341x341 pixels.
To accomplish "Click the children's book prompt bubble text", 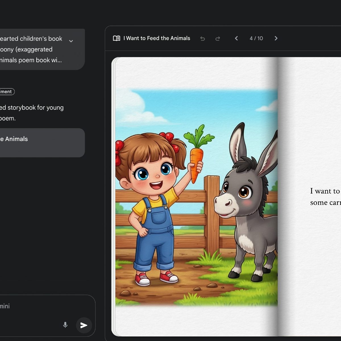I will (x=31, y=49).
